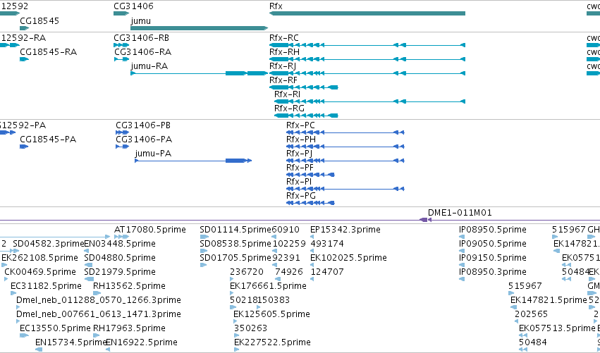Screen dimensions: 600x353
Task: Click the EK262108.5prime EST label
Action: tap(39, 258)
